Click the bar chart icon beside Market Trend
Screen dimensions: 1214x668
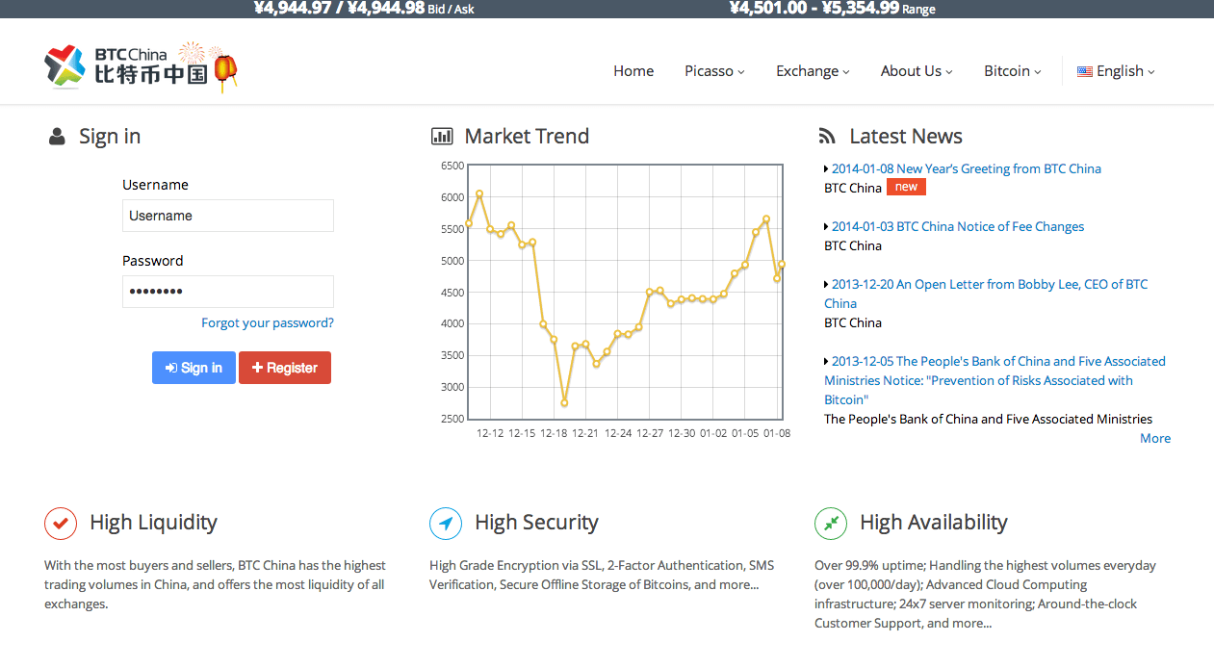coord(442,137)
